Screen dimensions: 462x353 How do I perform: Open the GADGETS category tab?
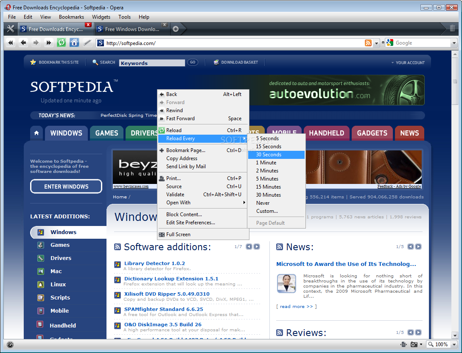coord(372,133)
